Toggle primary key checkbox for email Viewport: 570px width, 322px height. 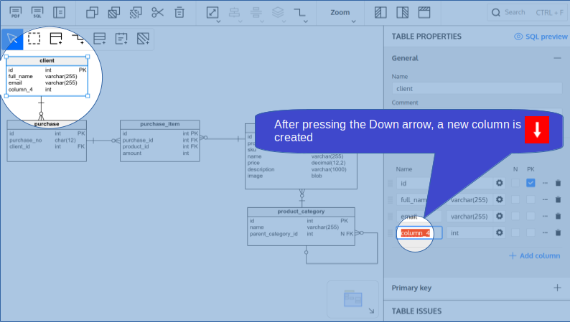pos(531,216)
